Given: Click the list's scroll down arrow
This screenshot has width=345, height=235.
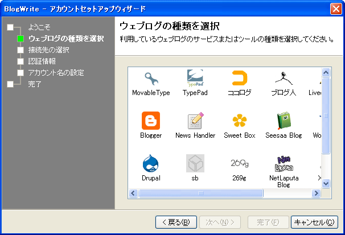Looking at the screenshot, I should [x=326, y=184].
